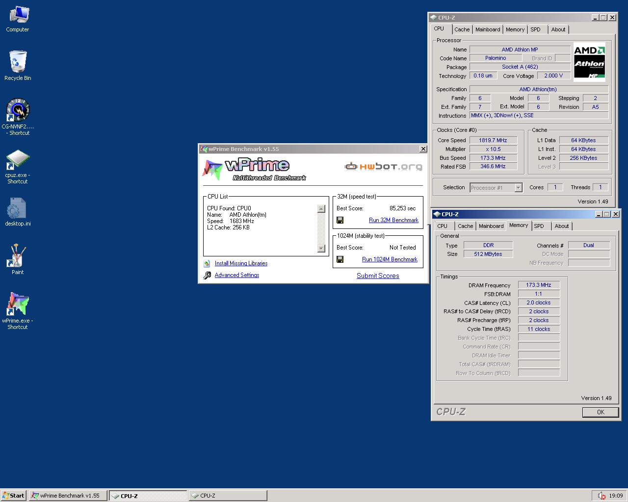Switch to the Mainboard tab in upper CPU-Z

(488, 29)
